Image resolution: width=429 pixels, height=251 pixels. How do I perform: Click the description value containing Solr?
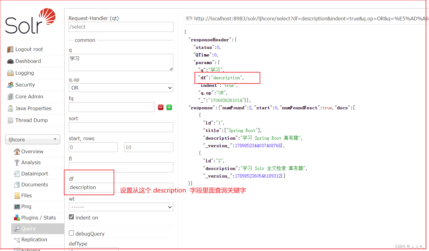coord(274,168)
